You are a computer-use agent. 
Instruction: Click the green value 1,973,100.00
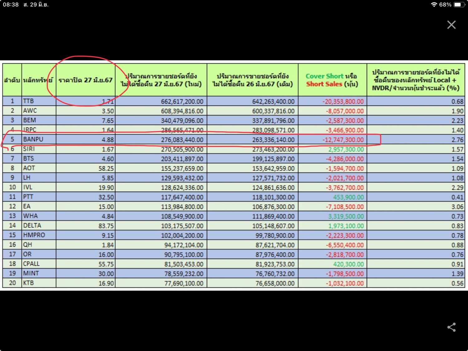click(346, 226)
